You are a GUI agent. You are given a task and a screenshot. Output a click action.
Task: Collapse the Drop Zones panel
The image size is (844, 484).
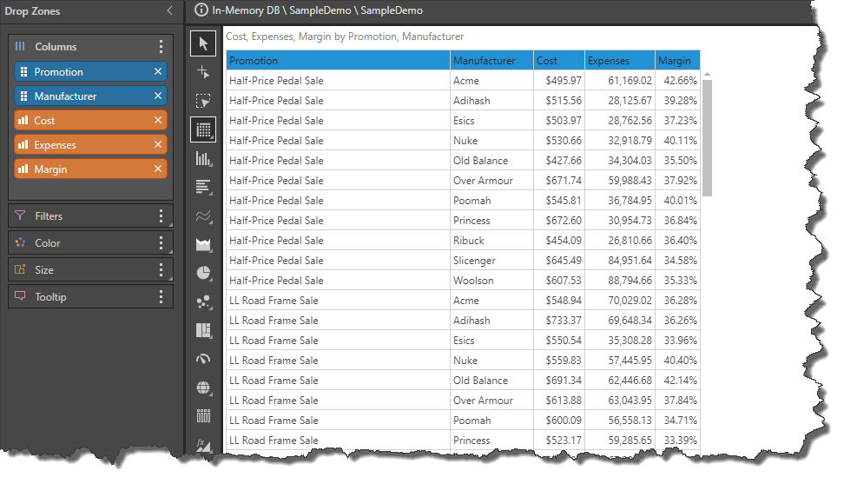tap(169, 11)
